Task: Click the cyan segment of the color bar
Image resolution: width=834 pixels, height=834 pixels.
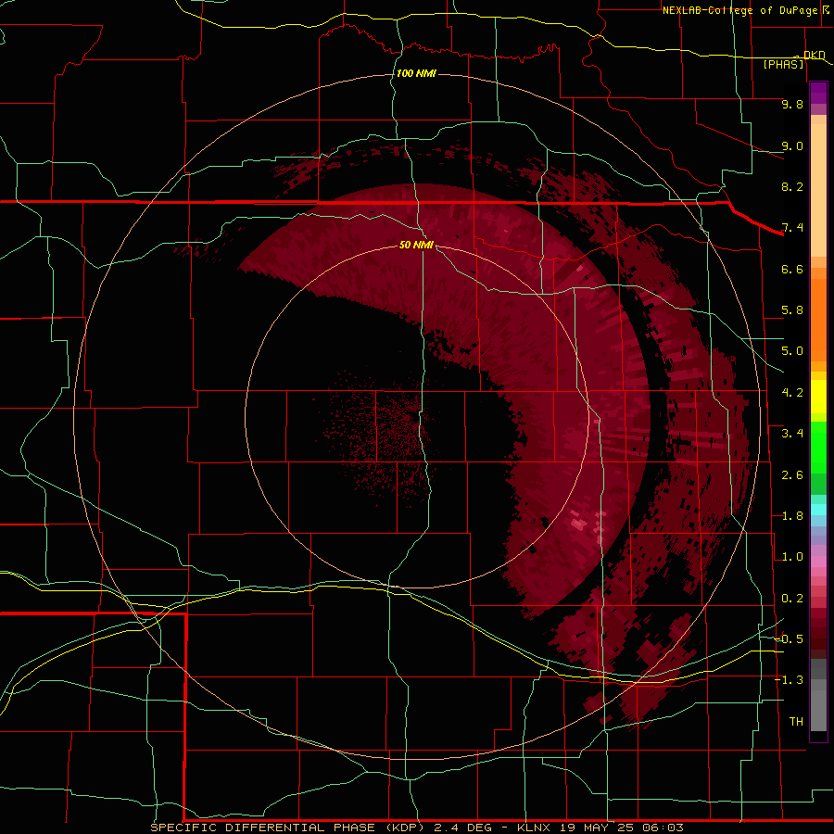Action: tap(818, 510)
